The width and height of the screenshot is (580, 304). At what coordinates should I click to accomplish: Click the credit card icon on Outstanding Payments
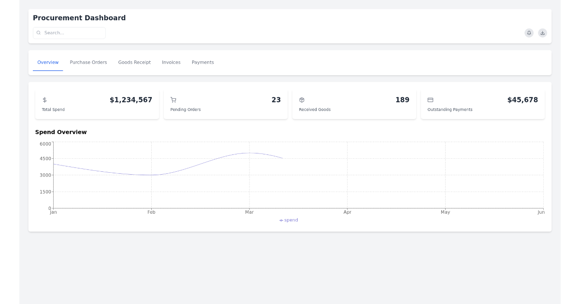point(430,100)
